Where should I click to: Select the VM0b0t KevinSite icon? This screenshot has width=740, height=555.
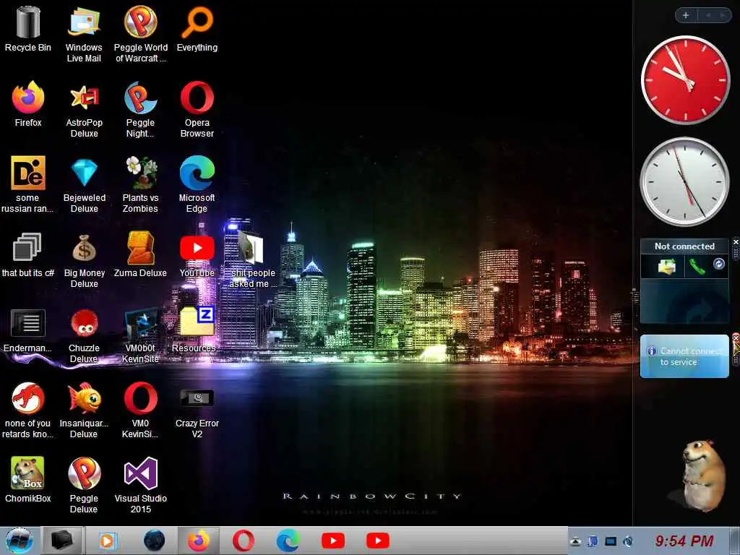[141, 335]
